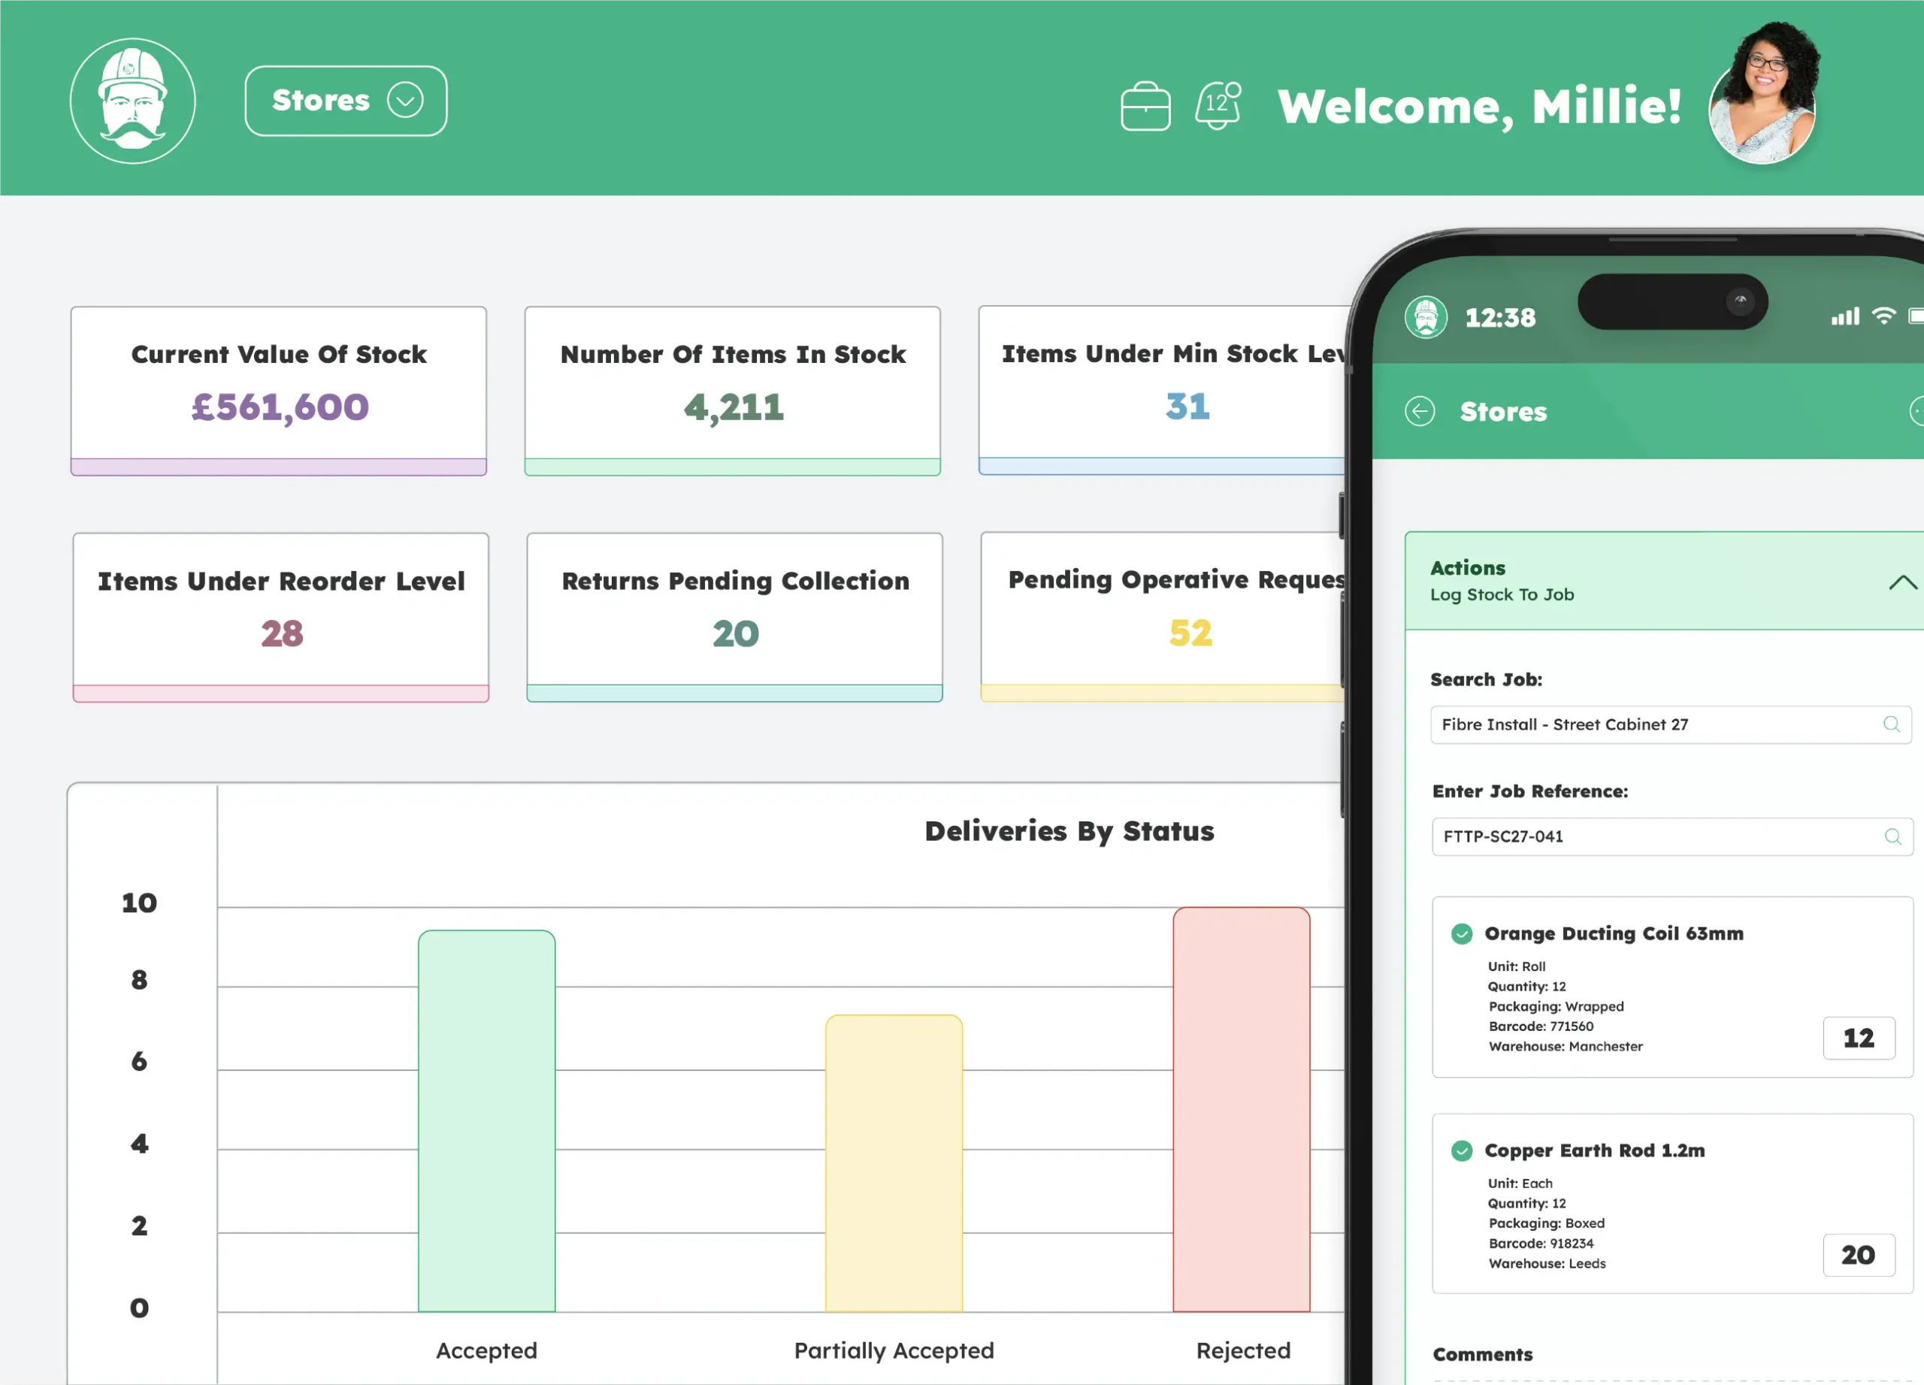Click the Barcode: 771560 line

1541,1027
